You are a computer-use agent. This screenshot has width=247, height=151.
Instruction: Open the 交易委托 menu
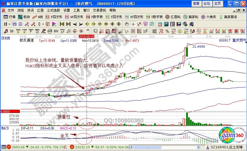[99, 10]
